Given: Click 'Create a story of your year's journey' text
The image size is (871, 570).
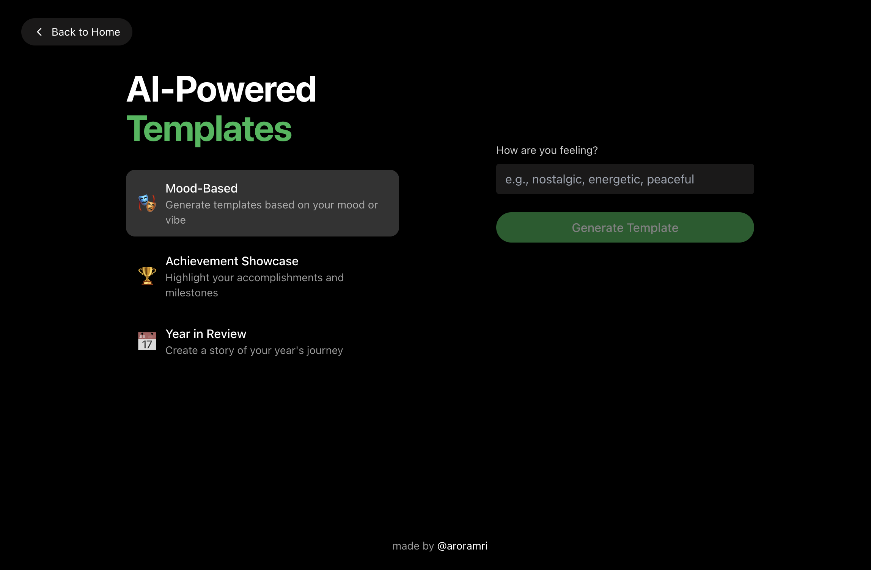Looking at the screenshot, I should pos(254,351).
